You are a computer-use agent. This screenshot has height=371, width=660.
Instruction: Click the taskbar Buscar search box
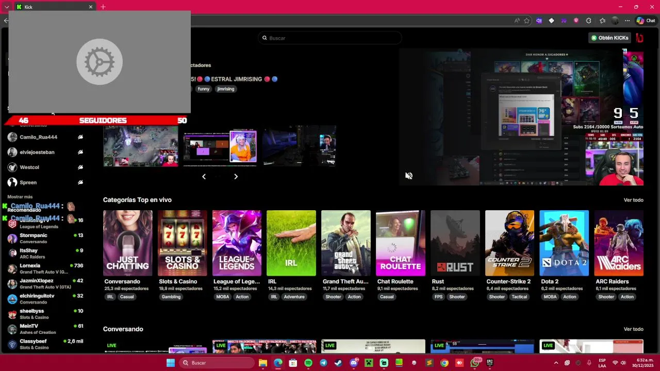pyautogui.click(x=217, y=363)
